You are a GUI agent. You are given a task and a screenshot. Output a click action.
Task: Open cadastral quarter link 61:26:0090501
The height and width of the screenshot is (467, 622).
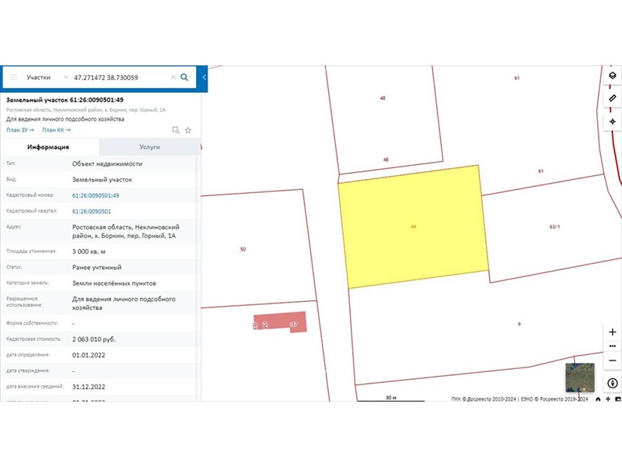(x=91, y=211)
